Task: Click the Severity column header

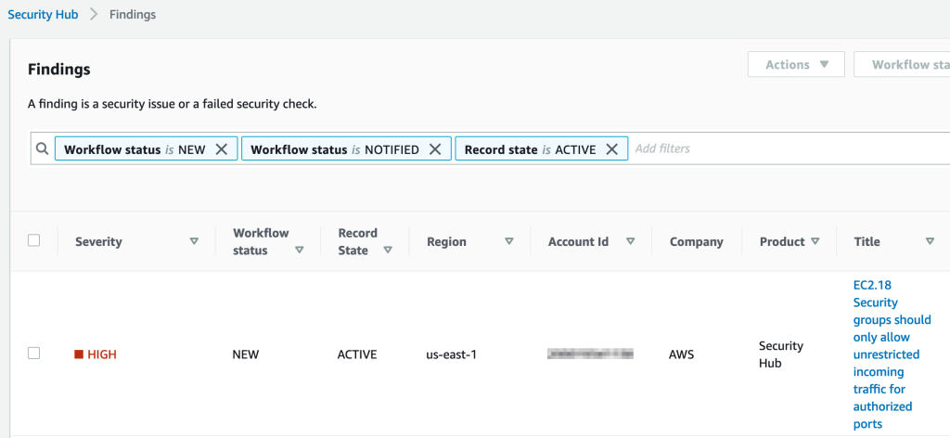Action: (x=98, y=241)
